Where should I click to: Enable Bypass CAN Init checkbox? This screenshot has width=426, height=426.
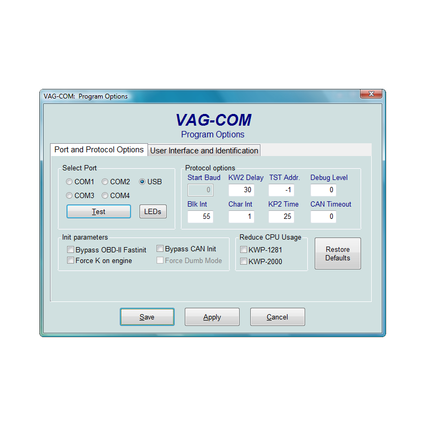[x=160, y=249]
